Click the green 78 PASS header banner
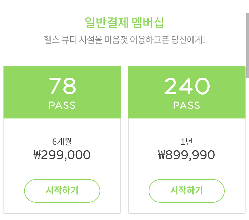 [x=62, y=92]
